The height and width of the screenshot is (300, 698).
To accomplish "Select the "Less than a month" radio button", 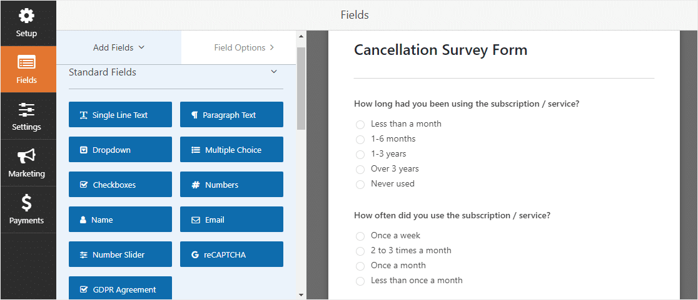I will 360,125.
